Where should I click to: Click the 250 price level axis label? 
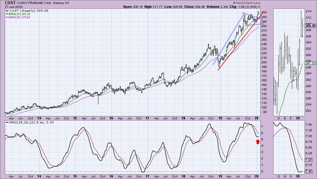point(264,39)
